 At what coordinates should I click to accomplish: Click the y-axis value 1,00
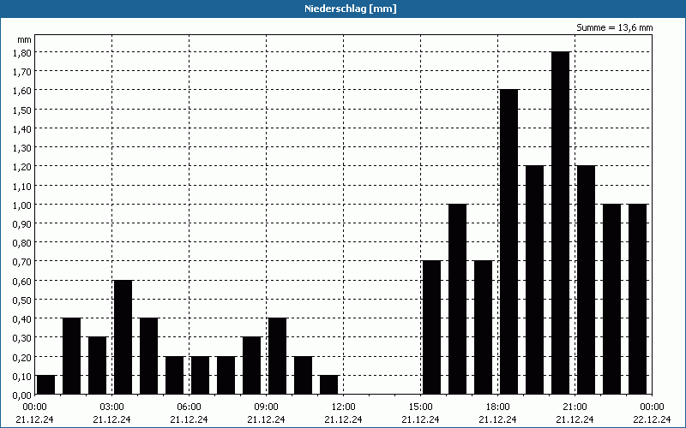click(x=22, y=205)
